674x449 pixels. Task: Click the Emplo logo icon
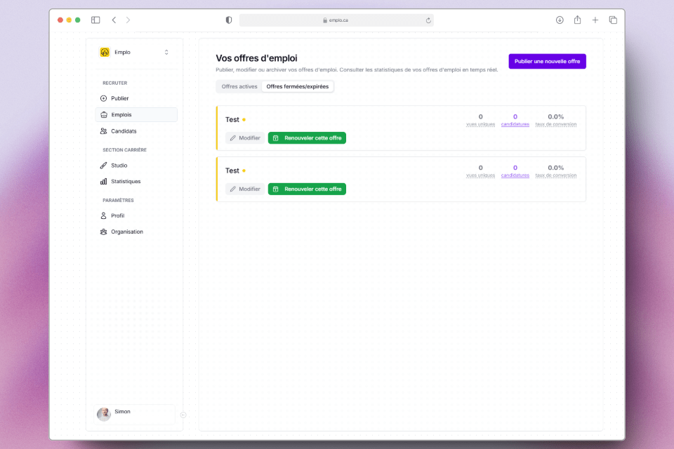[x=105, y=52]
